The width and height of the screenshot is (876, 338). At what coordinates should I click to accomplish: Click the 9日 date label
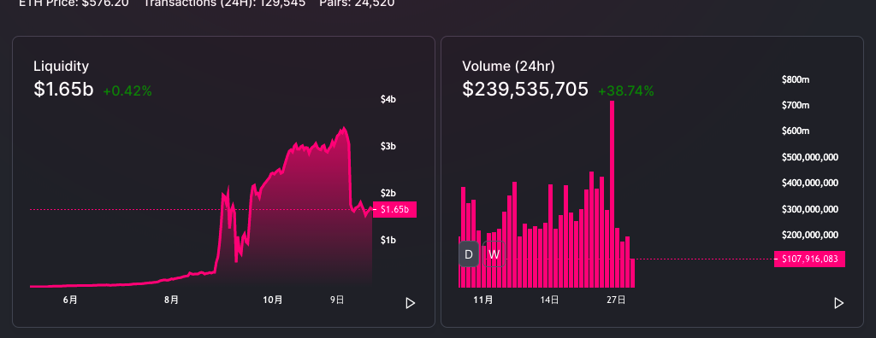click(337, 300)
